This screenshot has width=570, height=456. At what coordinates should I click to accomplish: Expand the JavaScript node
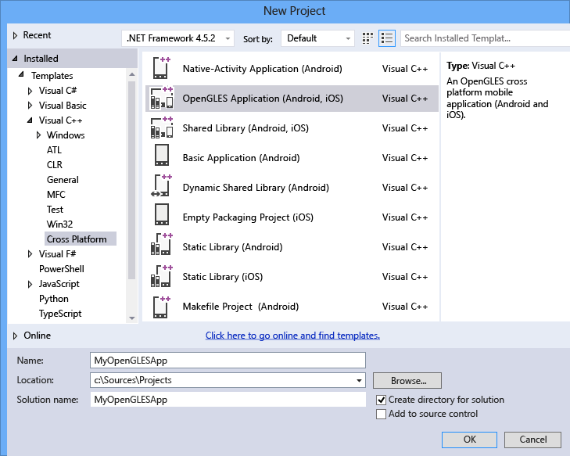pyautogui.click(x=30, y=284)
